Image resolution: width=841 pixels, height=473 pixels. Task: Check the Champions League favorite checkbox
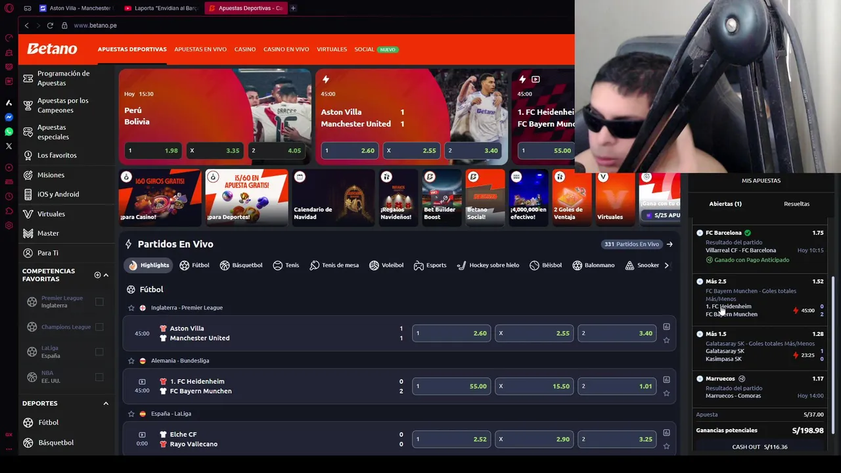99,327
